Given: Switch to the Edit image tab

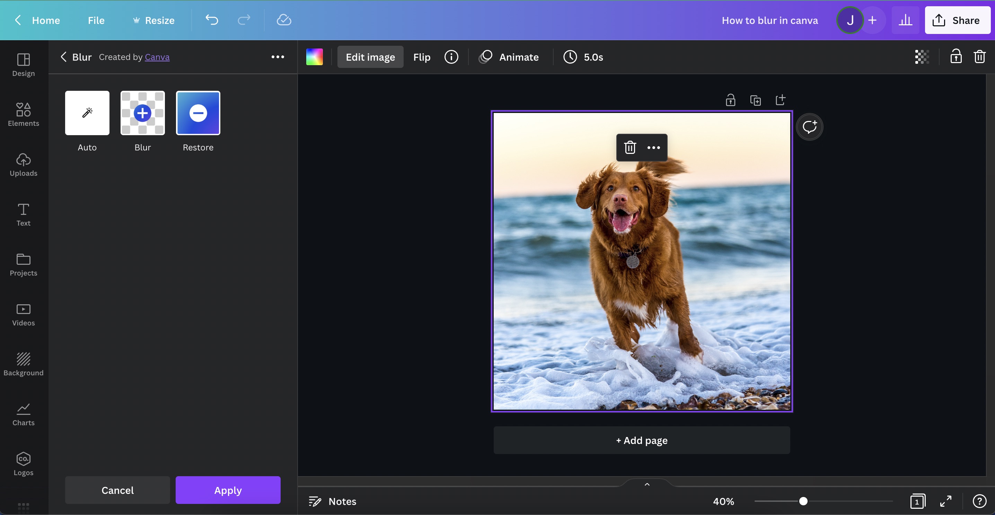Looking at the screenshot, I should click(370, 57).
